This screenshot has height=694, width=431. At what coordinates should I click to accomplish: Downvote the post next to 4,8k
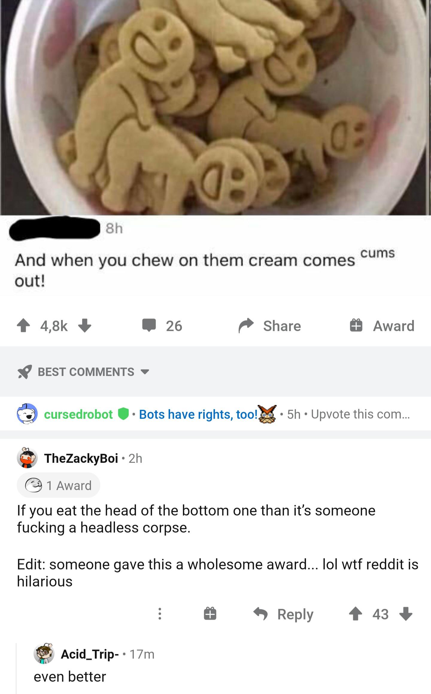(x=85, y=326)
